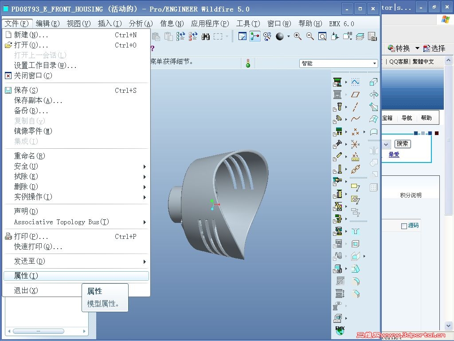The height and width of the screenshot is (341, 454).
Task: Select 重命名(R) menu entry
Action: 76,156
